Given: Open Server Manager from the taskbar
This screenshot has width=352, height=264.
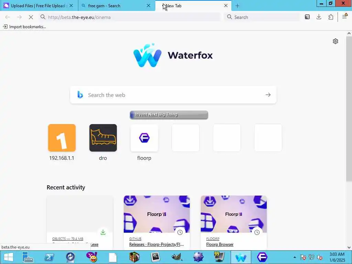Looking at the screenshot, I should (28, 257).
